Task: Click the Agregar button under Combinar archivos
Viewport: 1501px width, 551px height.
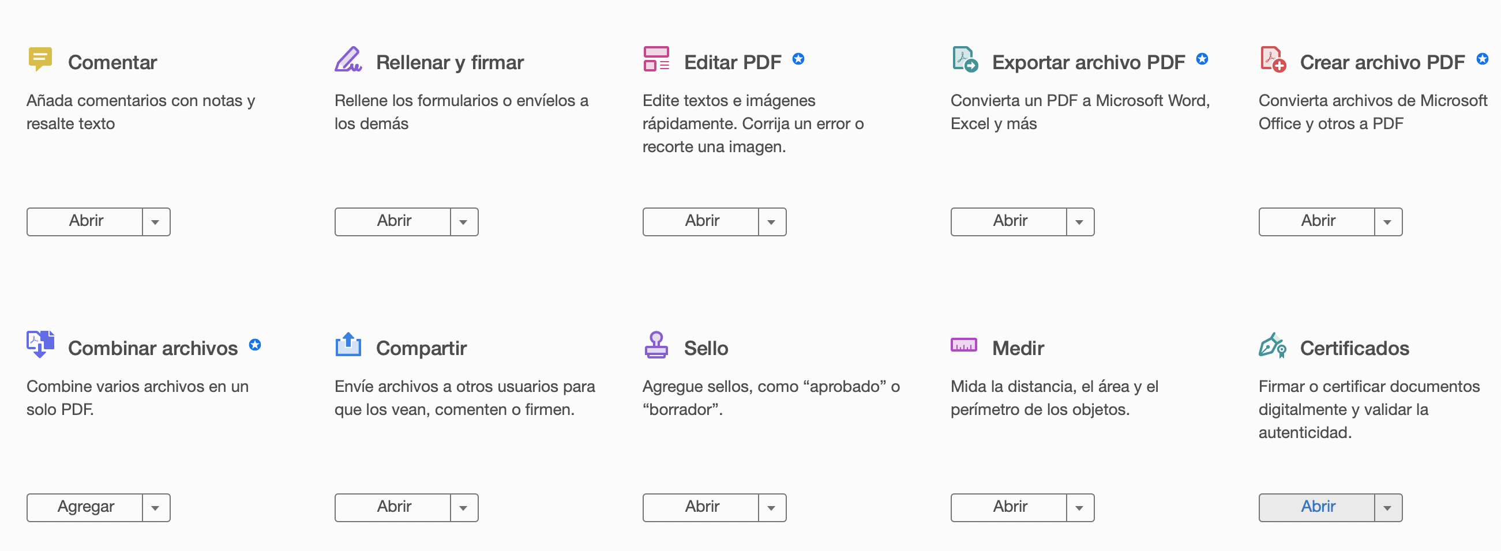Action: pyautogui.click(x=85, y=508)
